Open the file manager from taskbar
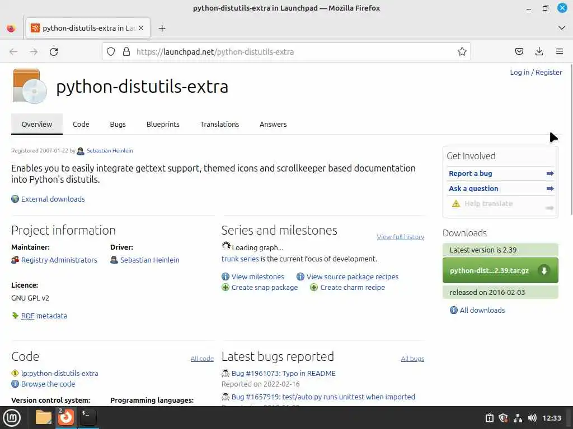The width and height of the screenshot is (573, 429). pyautogui.click(x=44, y=417)
